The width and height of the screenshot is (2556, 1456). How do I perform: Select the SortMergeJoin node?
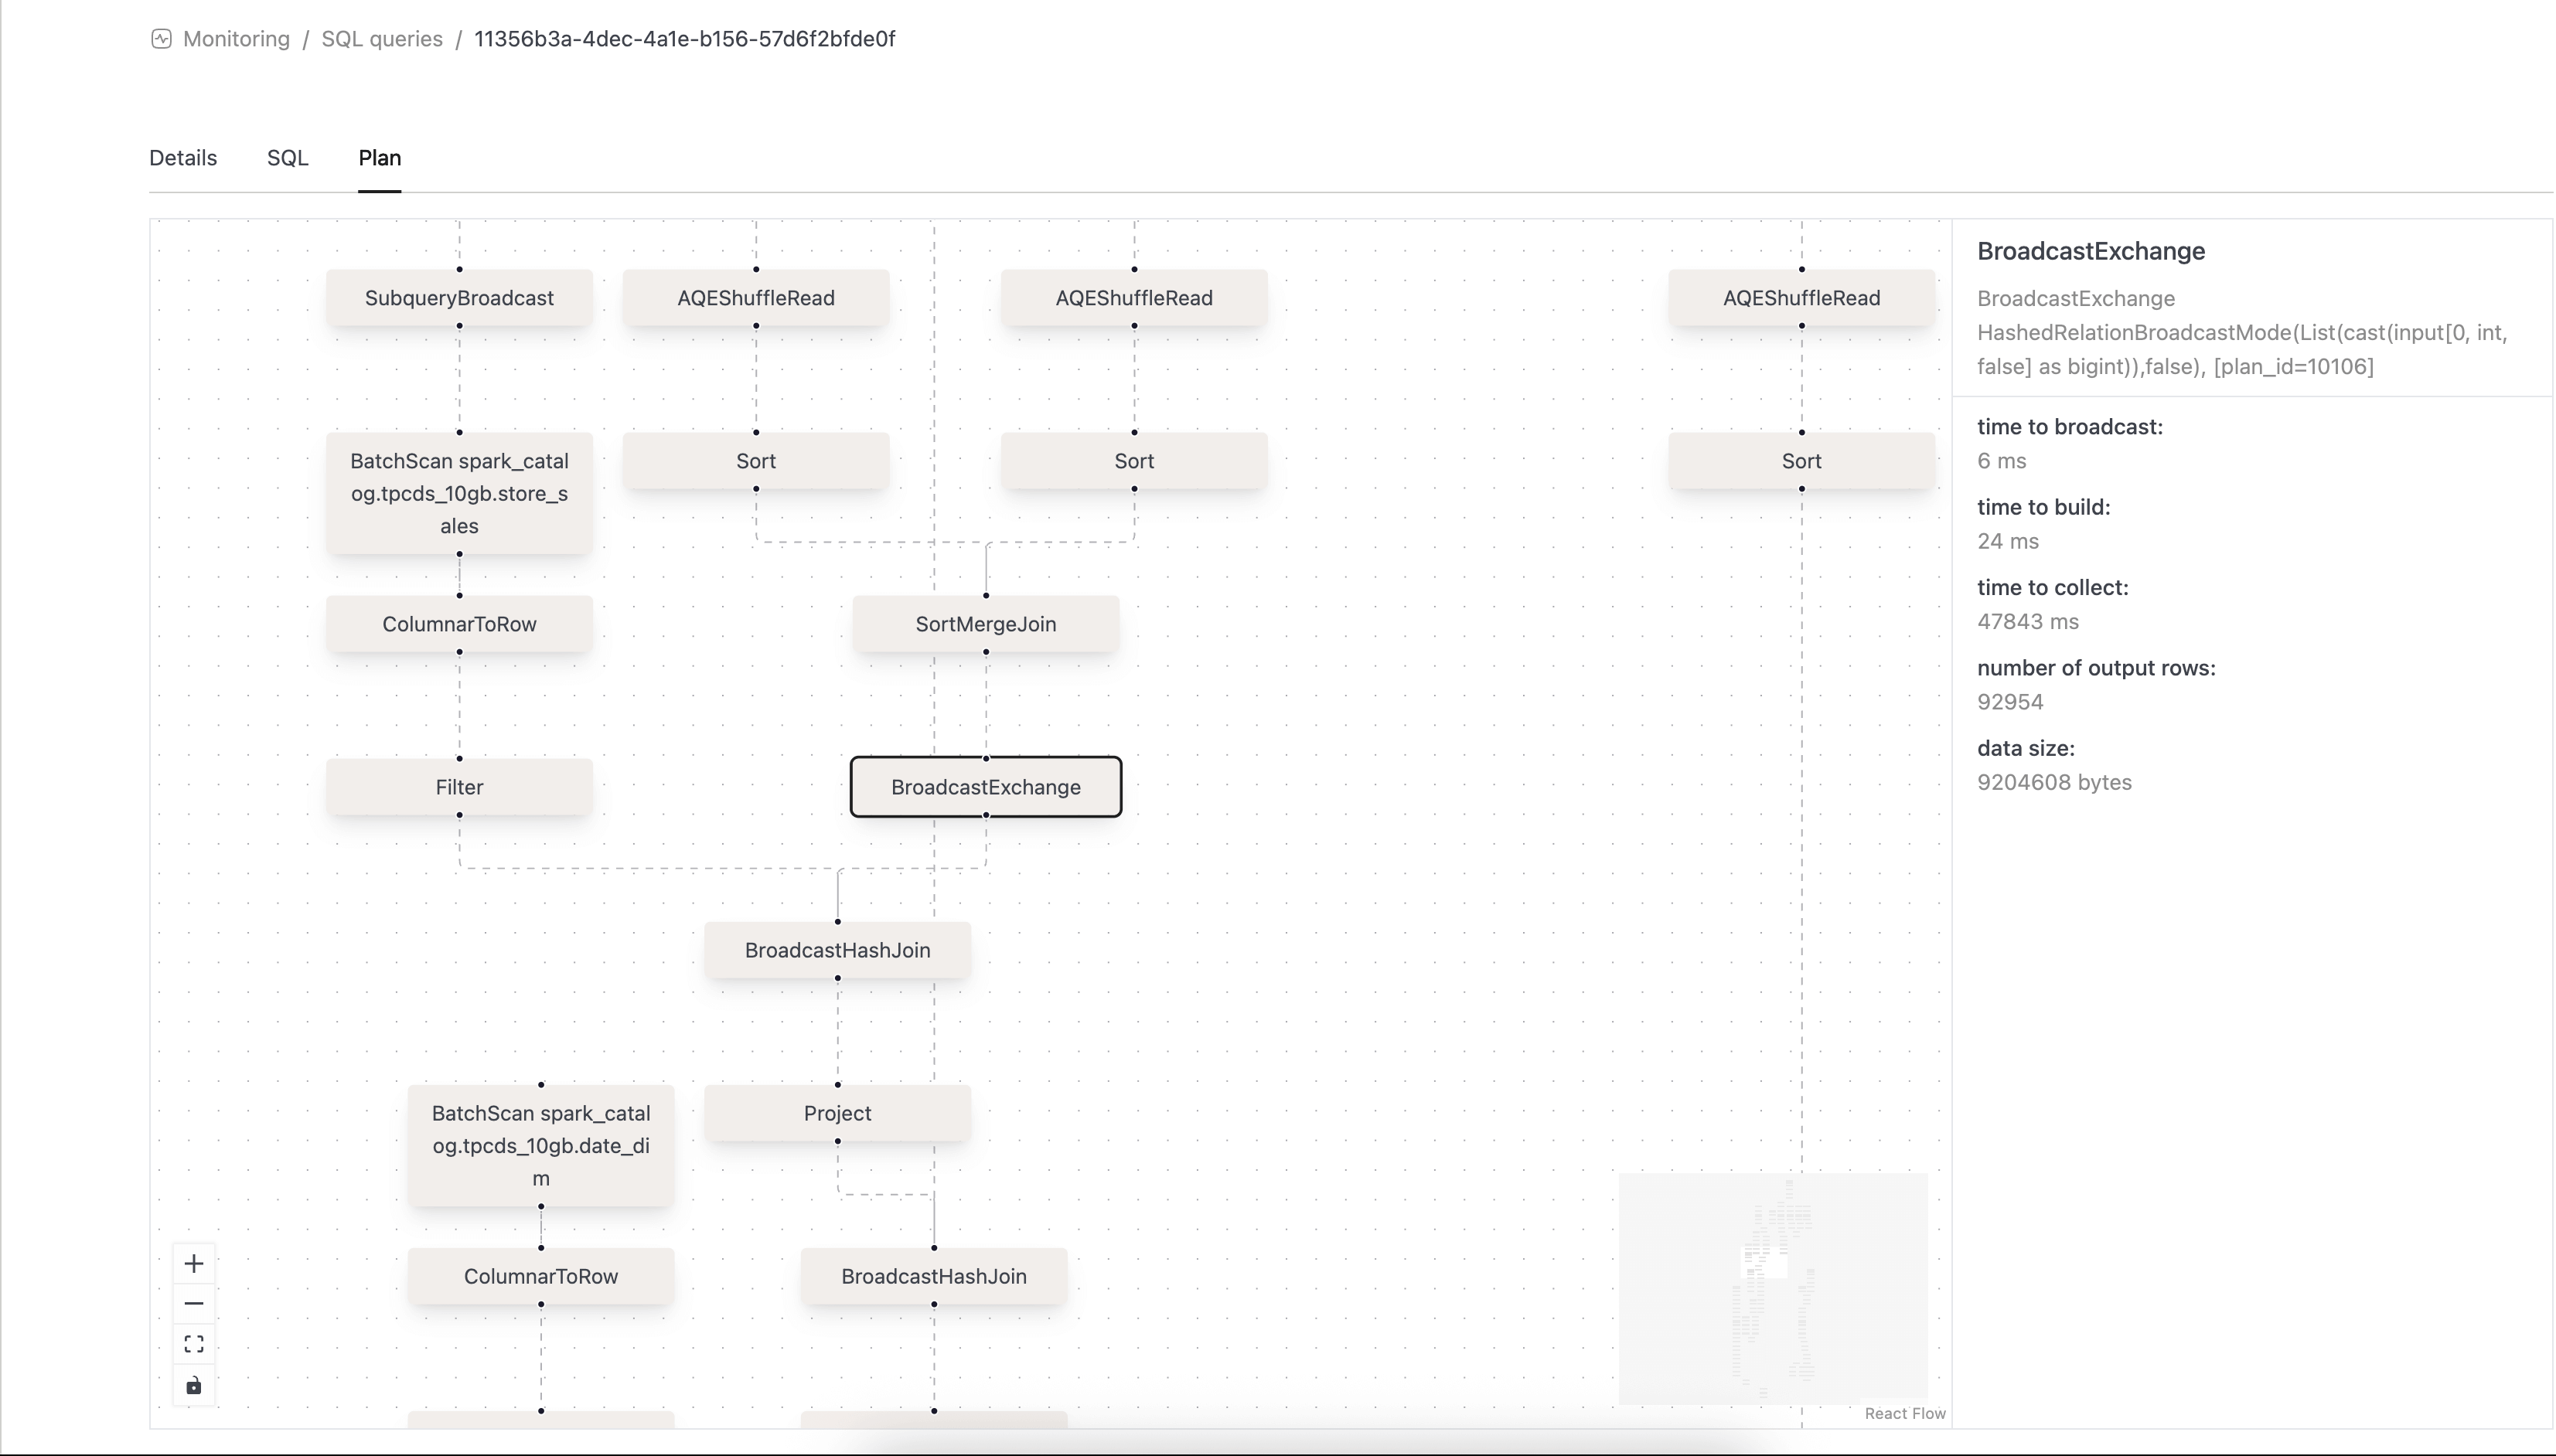tap(987, 624)
